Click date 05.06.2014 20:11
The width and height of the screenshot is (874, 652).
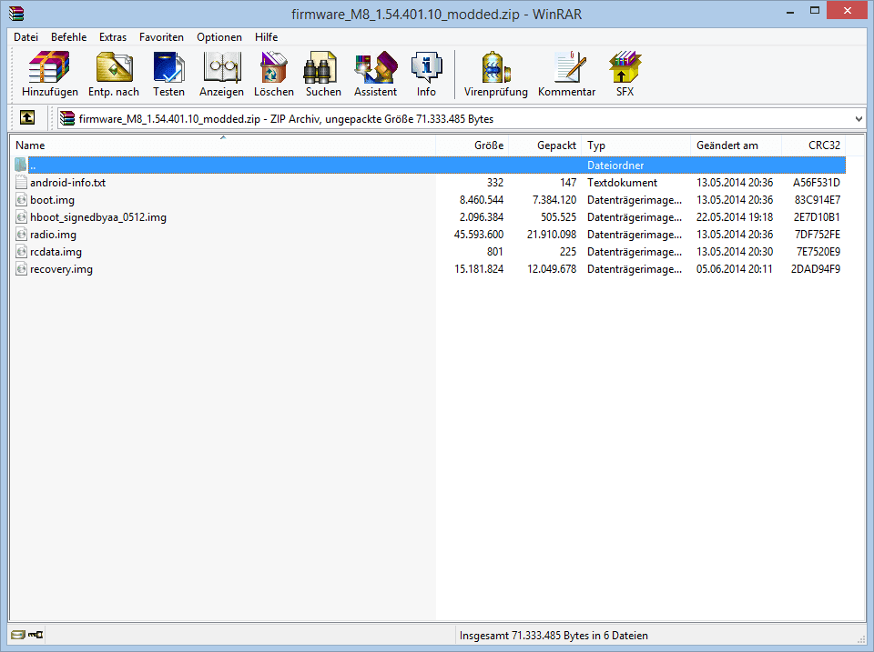(734, 269)
